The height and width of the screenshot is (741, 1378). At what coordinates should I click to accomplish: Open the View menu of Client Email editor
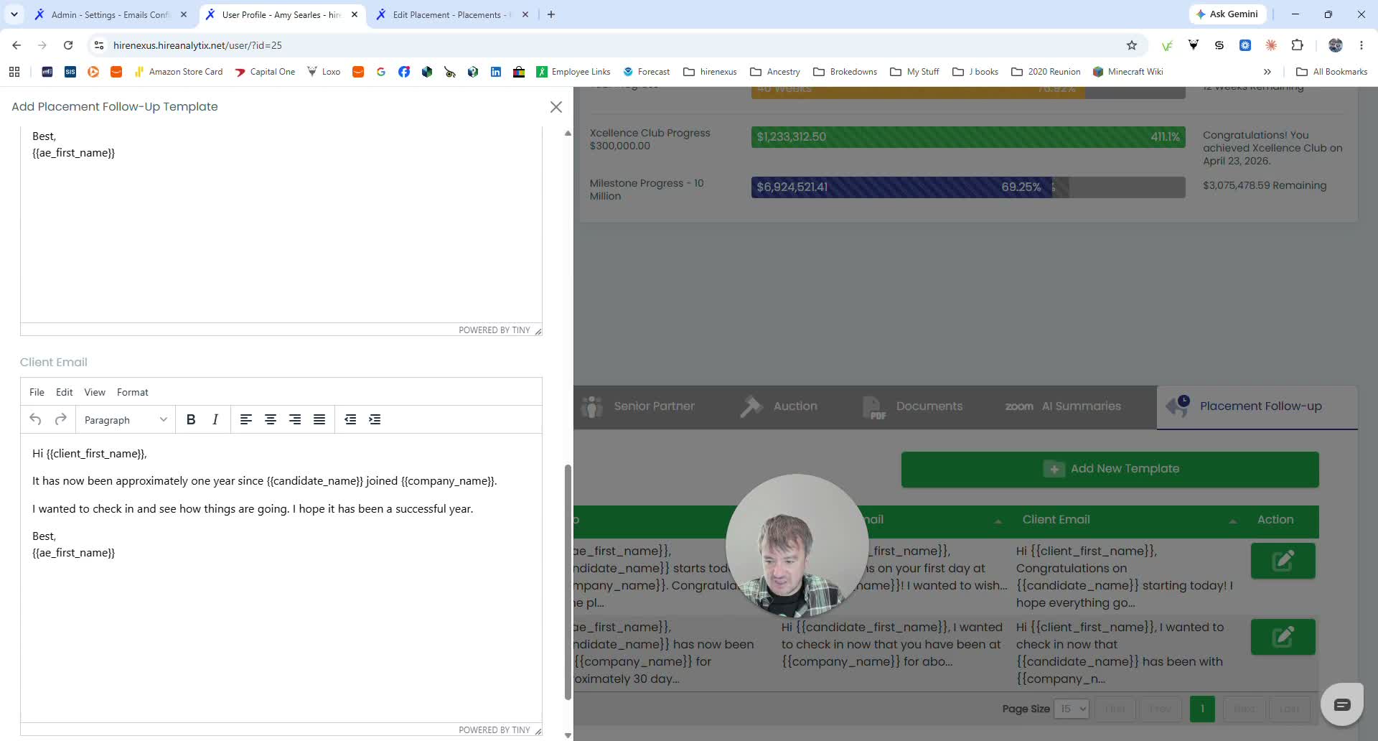click(95, 392)
